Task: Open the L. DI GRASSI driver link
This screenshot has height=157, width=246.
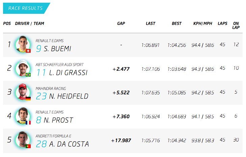Action: point(67,73)
